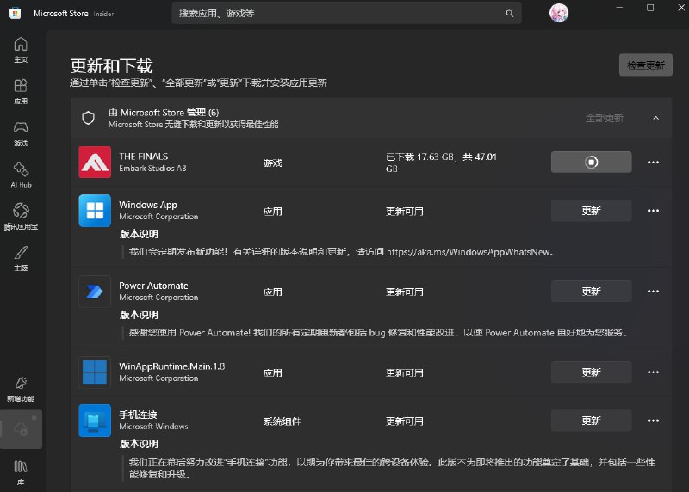The image size is (689, 492).
Task: Click 检查更新 check for updates button
Action: [x=645, y=65]
